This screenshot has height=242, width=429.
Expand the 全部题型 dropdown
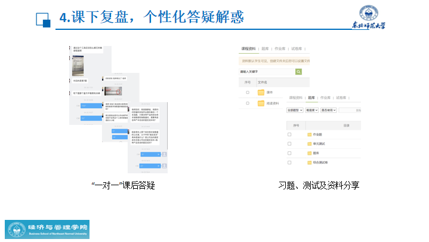pos(295,111)
